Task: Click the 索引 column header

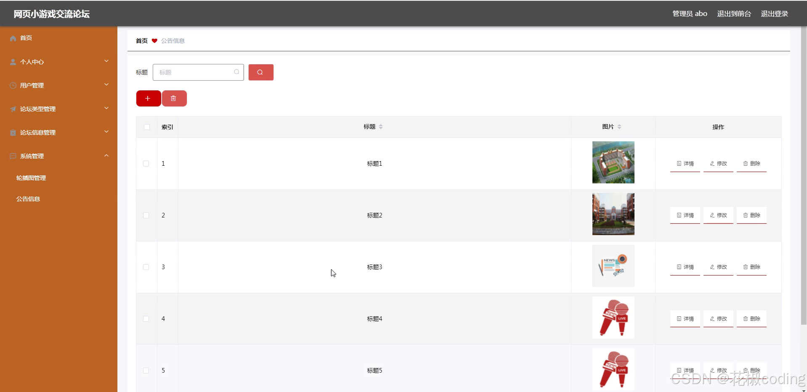Action: point(167,127)
